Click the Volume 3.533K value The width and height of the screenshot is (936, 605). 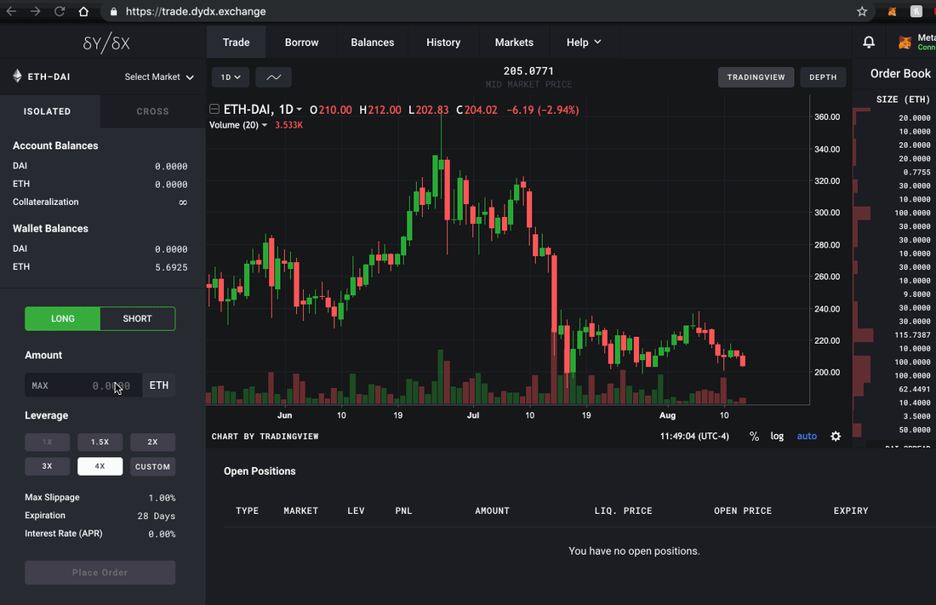point(289,125)
